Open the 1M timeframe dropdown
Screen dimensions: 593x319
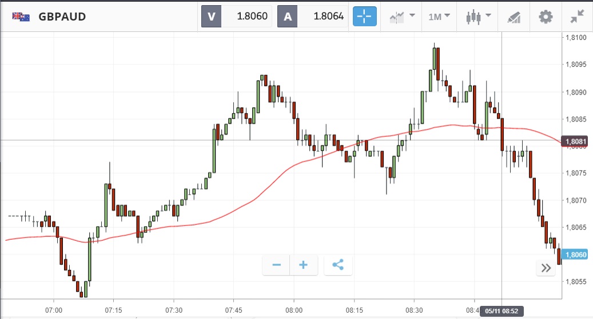click(439, 17)
